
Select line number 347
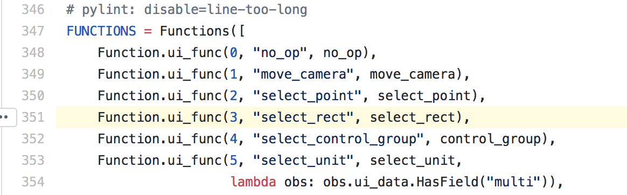click(33, 31)
